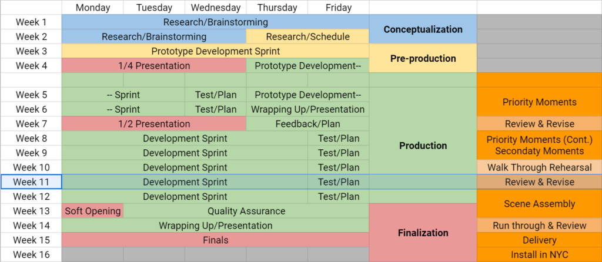The image size is (602, 262).
Task: Select the Week 11 row label
Action: point(31,182)
